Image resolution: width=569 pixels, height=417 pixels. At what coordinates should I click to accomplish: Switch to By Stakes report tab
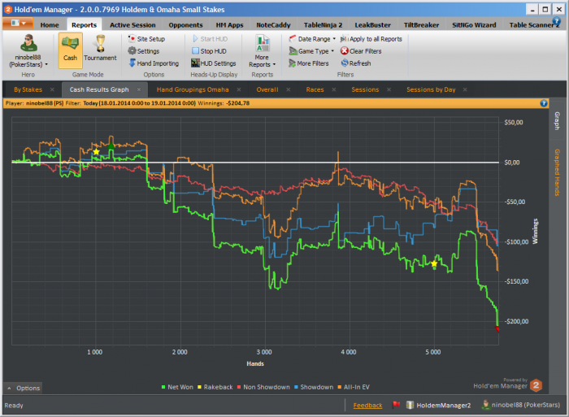click(x=28, y=89)
